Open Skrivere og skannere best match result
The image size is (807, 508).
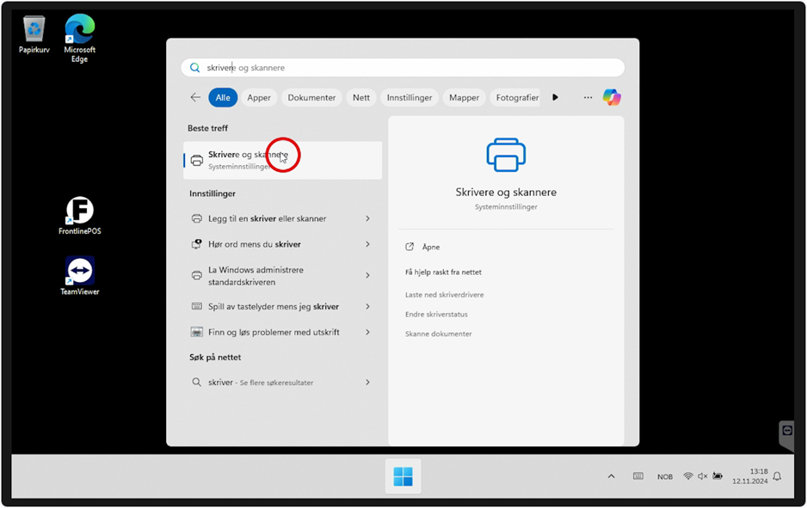coord(282,161)
